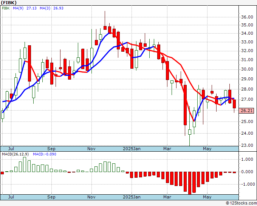Click the 36.00 price axis label

(247, 17)
